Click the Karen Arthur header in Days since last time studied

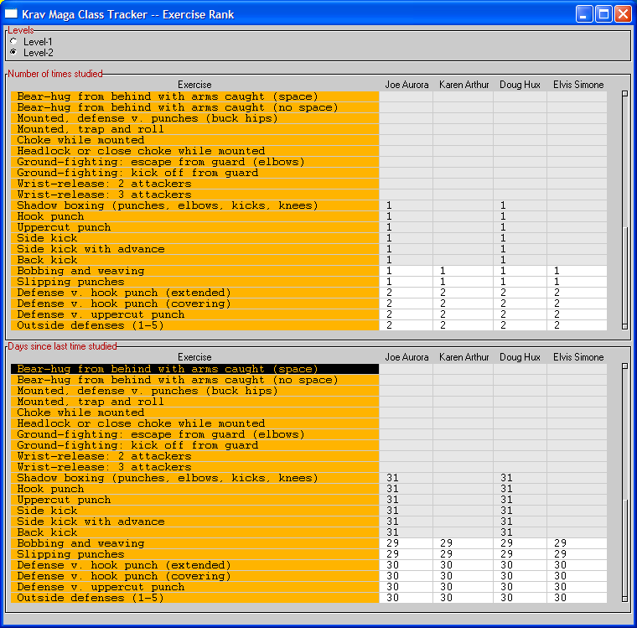[464, 357]
